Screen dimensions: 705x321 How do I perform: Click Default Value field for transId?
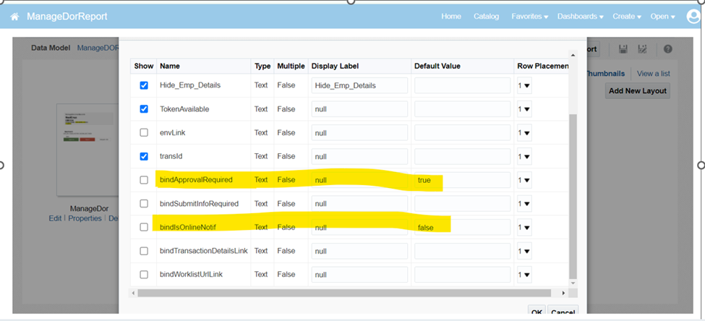point(462,156)
